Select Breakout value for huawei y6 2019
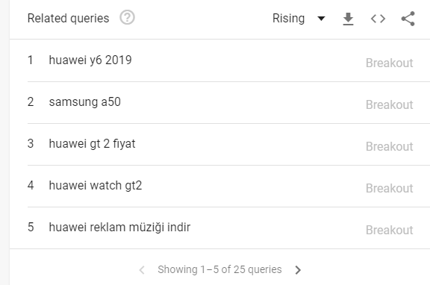Viewport: 430px width, 285px height. [390, 63]
